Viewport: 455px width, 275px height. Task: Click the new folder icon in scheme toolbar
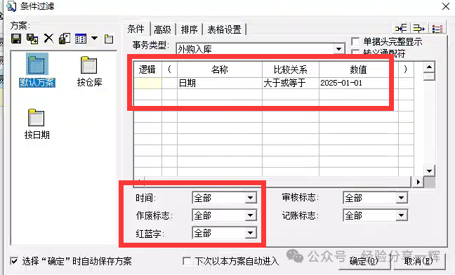click(x=109, y=39)
